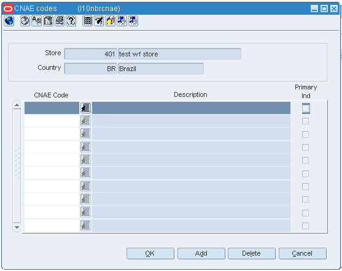Click the 'CNAE Code' column header
Image resolution: width=342 pixels, height=271 pixels.
(51, 95)
